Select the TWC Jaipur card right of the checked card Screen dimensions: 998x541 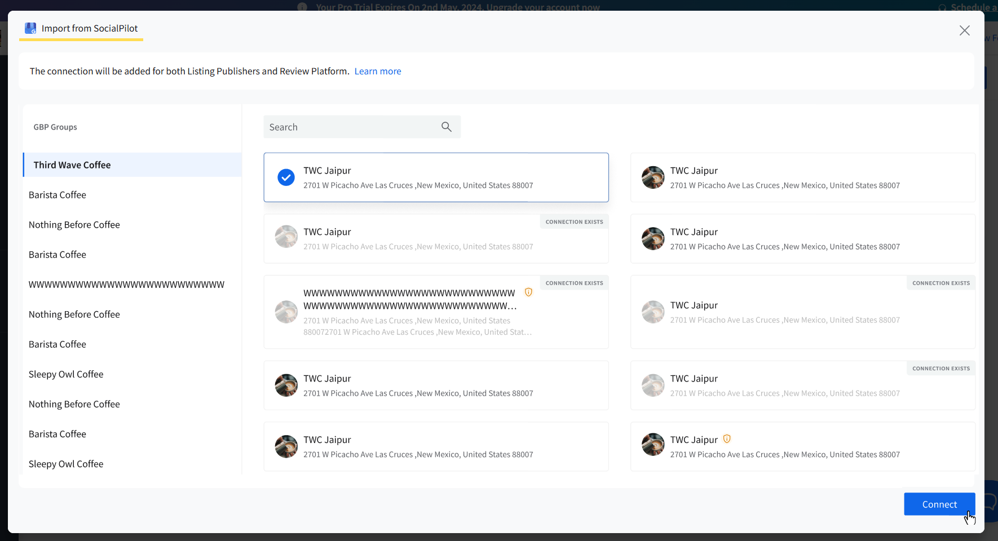point(803,178)
